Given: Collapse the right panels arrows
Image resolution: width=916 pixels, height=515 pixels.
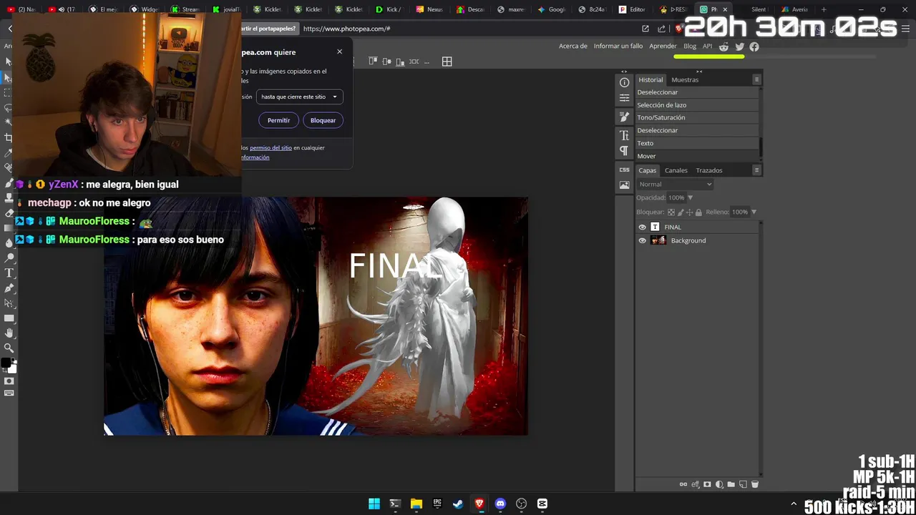Looking at the screenshot, I should pyautogui.click(x=699, y=72).
